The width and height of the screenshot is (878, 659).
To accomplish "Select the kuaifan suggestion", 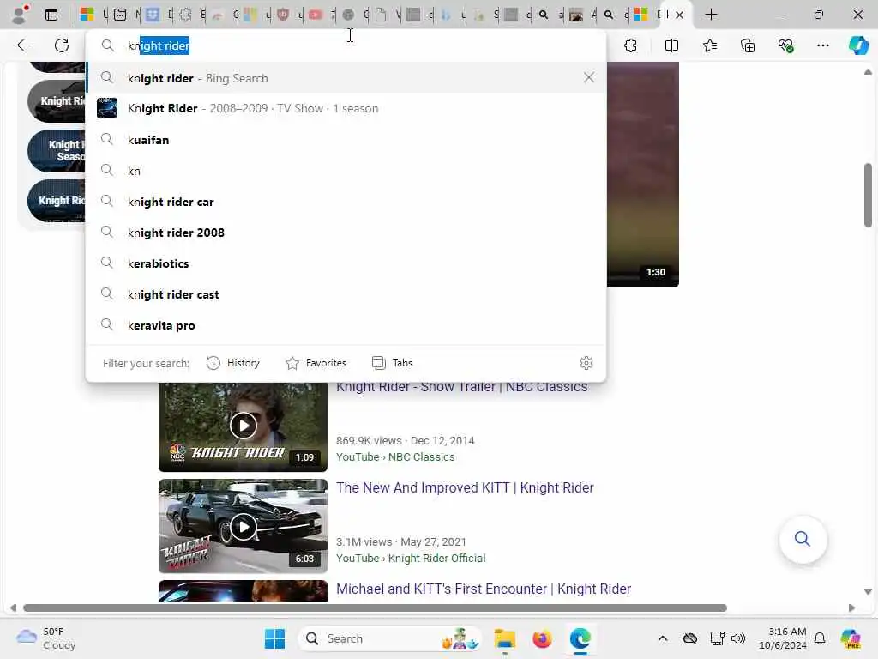I will tap(346, 140).
